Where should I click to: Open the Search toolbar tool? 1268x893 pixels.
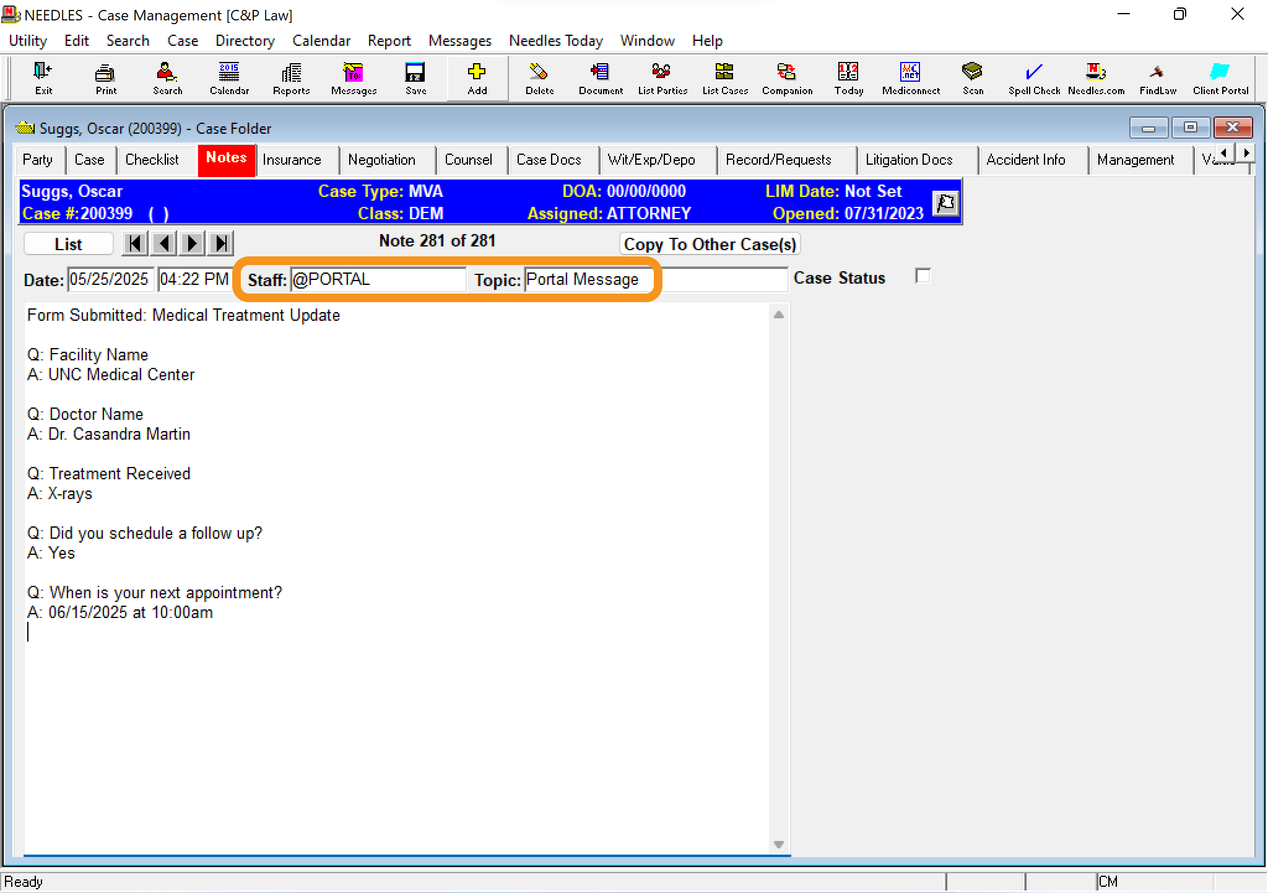click(x=168, y=78)
